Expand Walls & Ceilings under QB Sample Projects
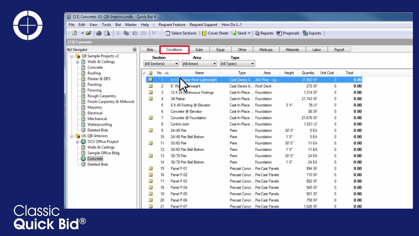Viewport: 419px width, 236px height. tap(77, 62)
